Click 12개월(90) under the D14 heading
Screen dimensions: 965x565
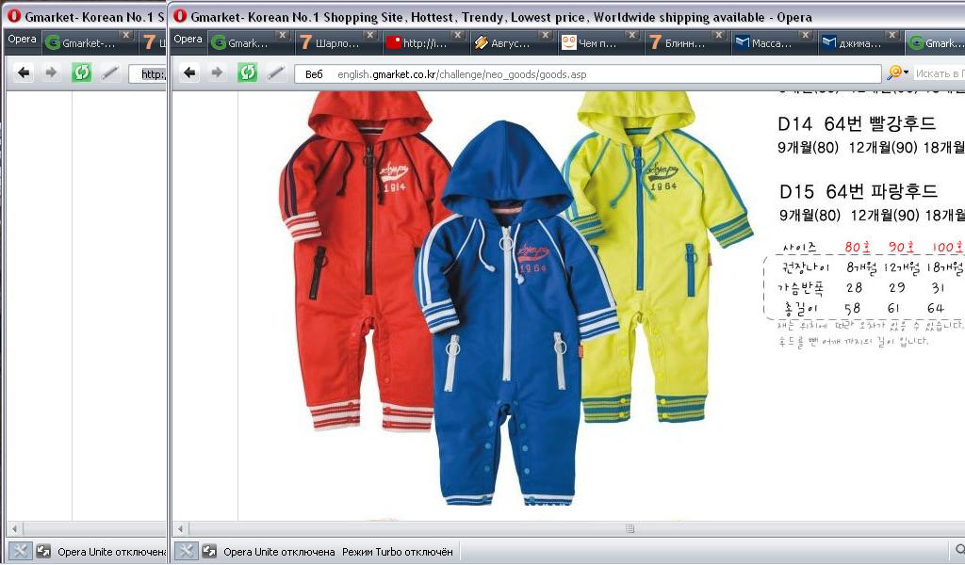(x=882, y=148)
